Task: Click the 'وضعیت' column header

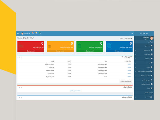Action: pyautogui.click(x=69, y=61)
